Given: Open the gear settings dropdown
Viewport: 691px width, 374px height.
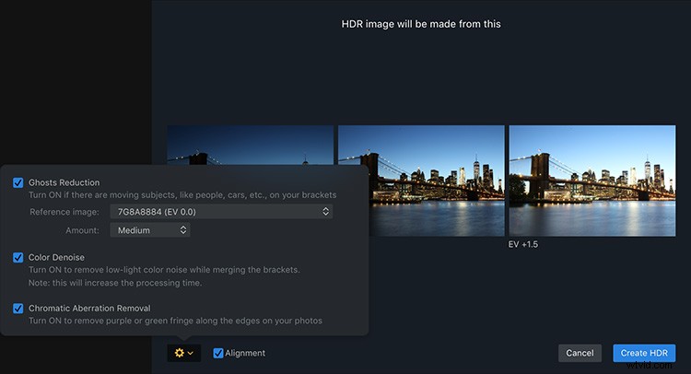Looking at the screenshot, I should pos(183,353).
